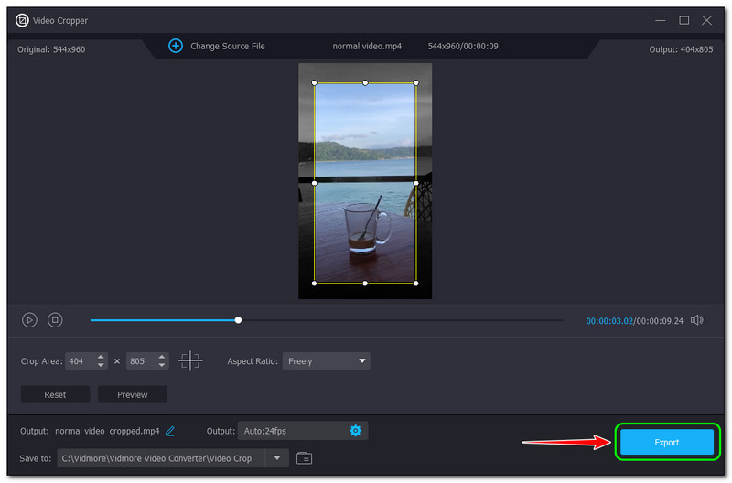Select the right-middle crop handle
Image resolution: width=732 pixels, height=483 pixels.
[416, 183]
